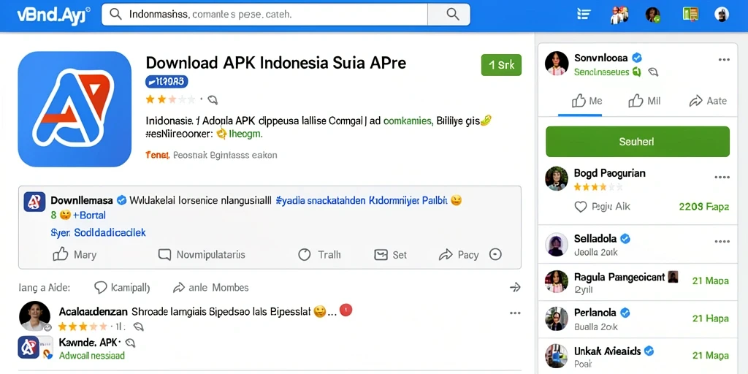
Task: Click comment icon beside Senclnaseues
Action: tap(653, 72)
